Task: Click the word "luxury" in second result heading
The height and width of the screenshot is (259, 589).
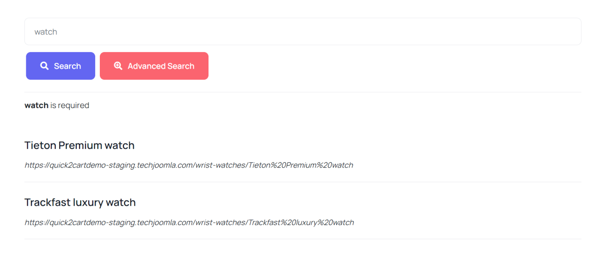Action: tap(88, 202)
